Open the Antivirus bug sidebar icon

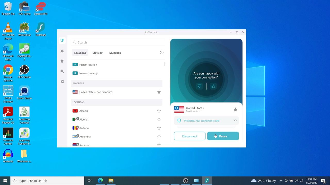click(62, 61)
